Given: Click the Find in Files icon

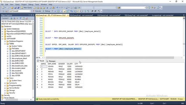Looking at the screenshot, I should [119, 8].
